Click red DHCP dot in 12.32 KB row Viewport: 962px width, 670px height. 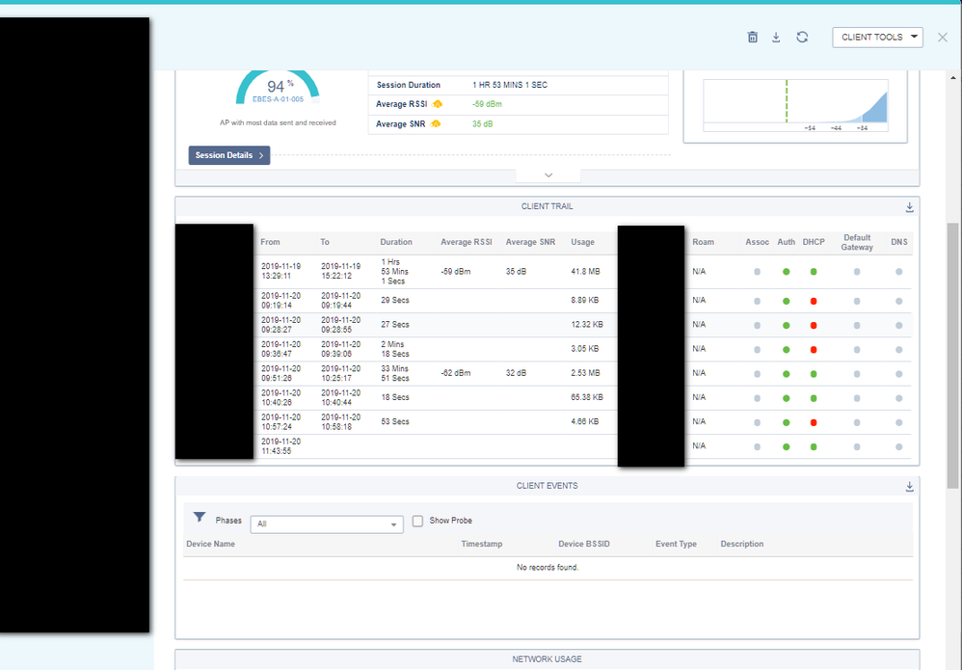[x=814, y=326]
